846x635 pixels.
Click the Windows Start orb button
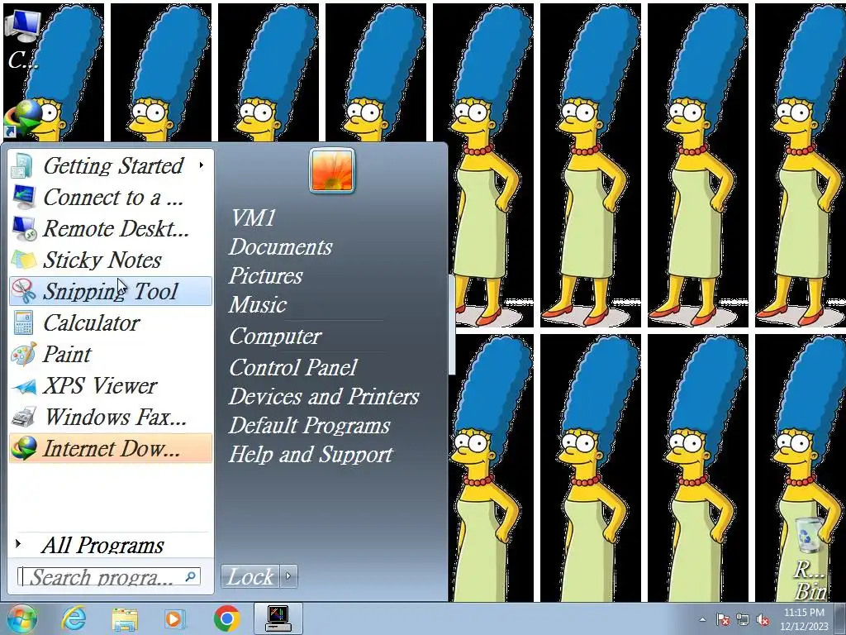(x=21, y=618)
